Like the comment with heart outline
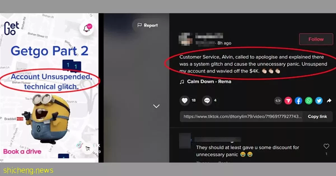 pos(326,146)
